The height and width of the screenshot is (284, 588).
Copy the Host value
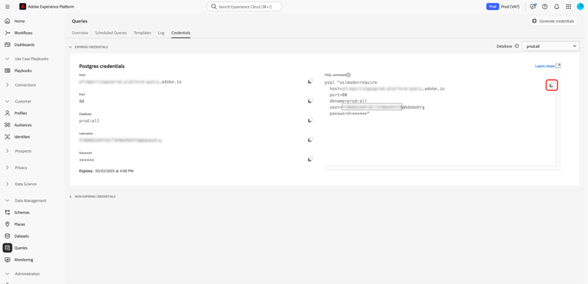coord(310,81)
